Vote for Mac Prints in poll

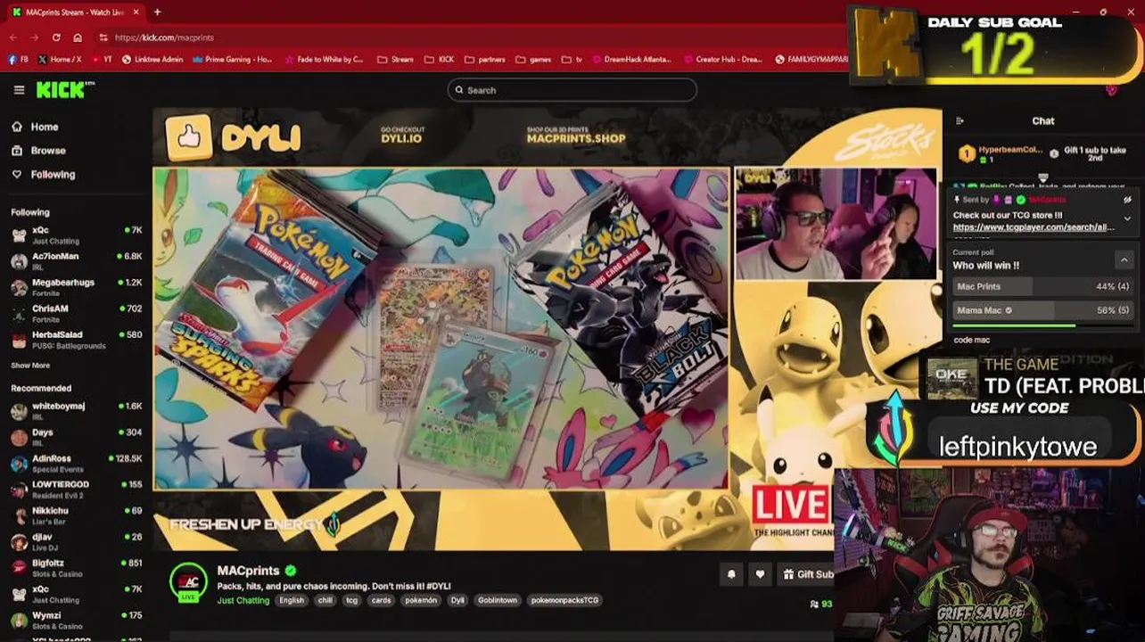(1042, 286)
